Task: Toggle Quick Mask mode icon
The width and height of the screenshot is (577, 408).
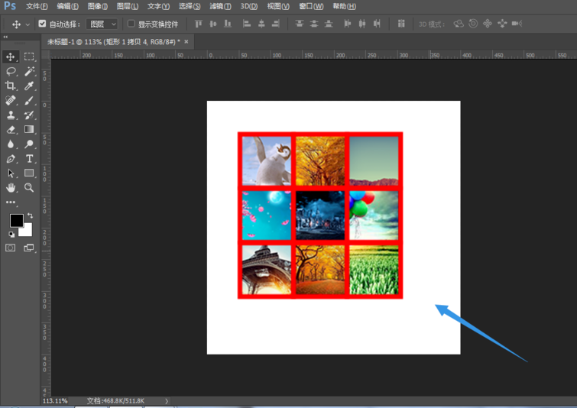Action: [11, 248]
